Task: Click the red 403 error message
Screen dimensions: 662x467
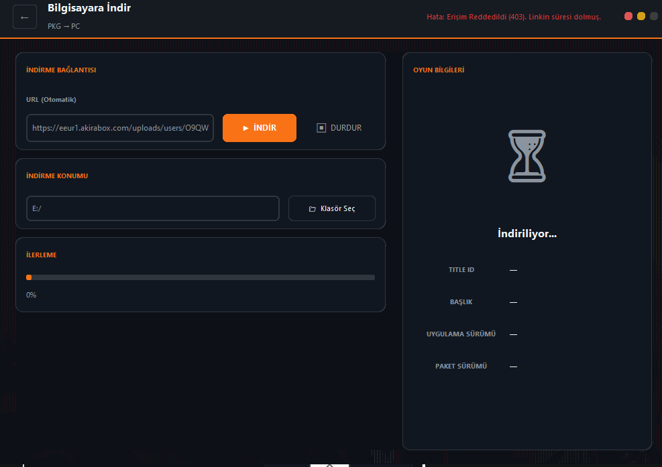Action: pos(513,17)
